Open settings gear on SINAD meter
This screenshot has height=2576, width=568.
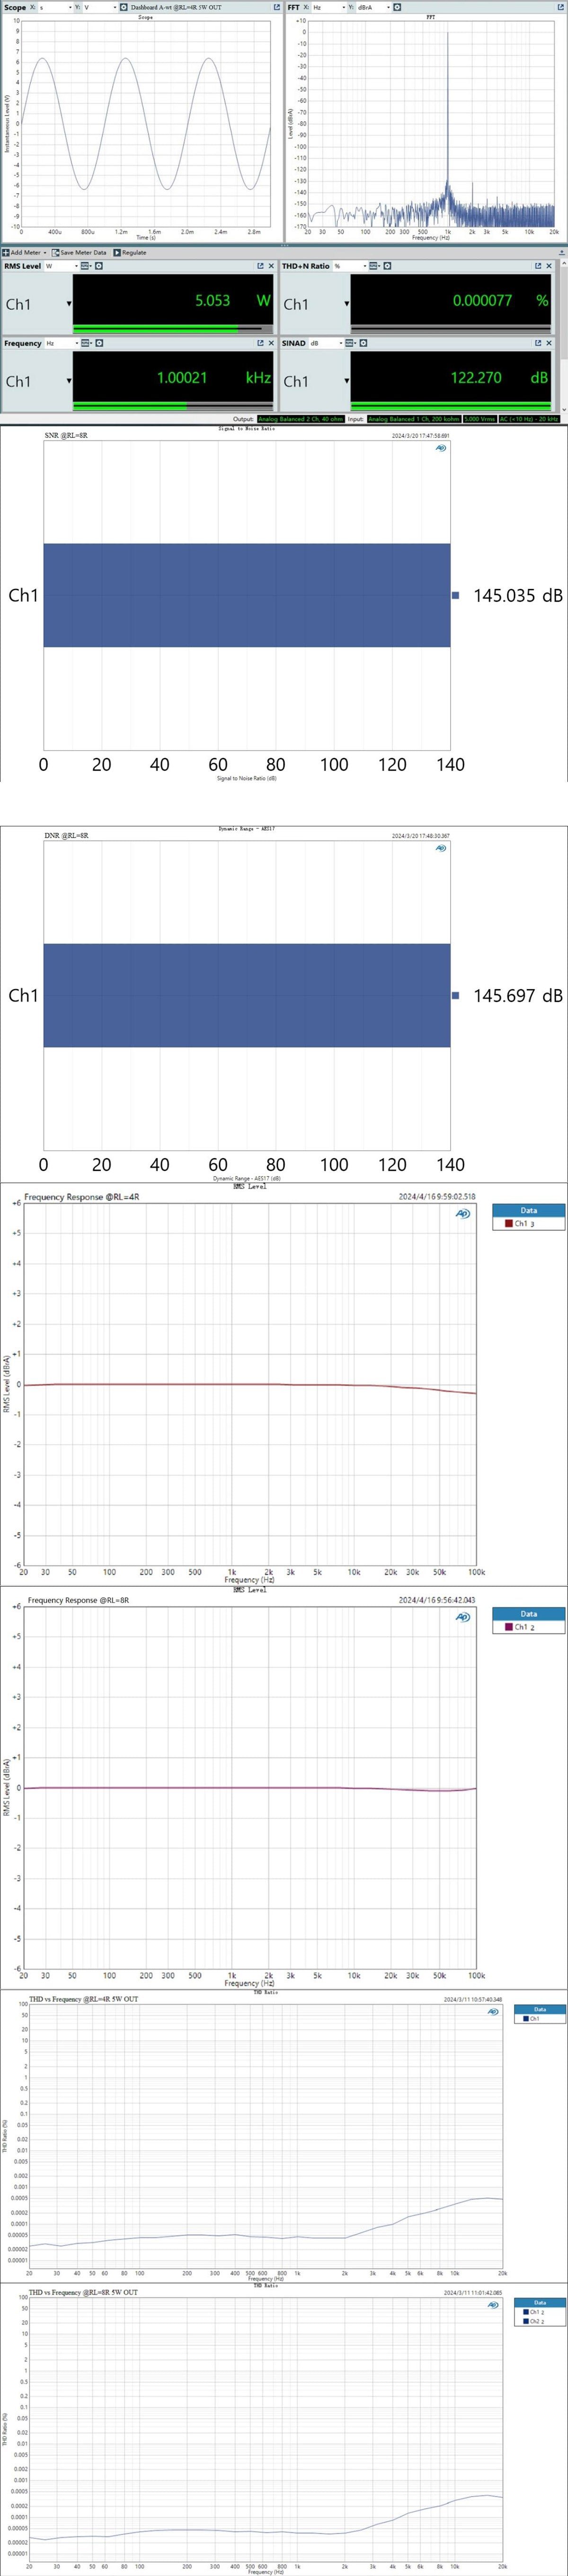[x=363, y=343]
